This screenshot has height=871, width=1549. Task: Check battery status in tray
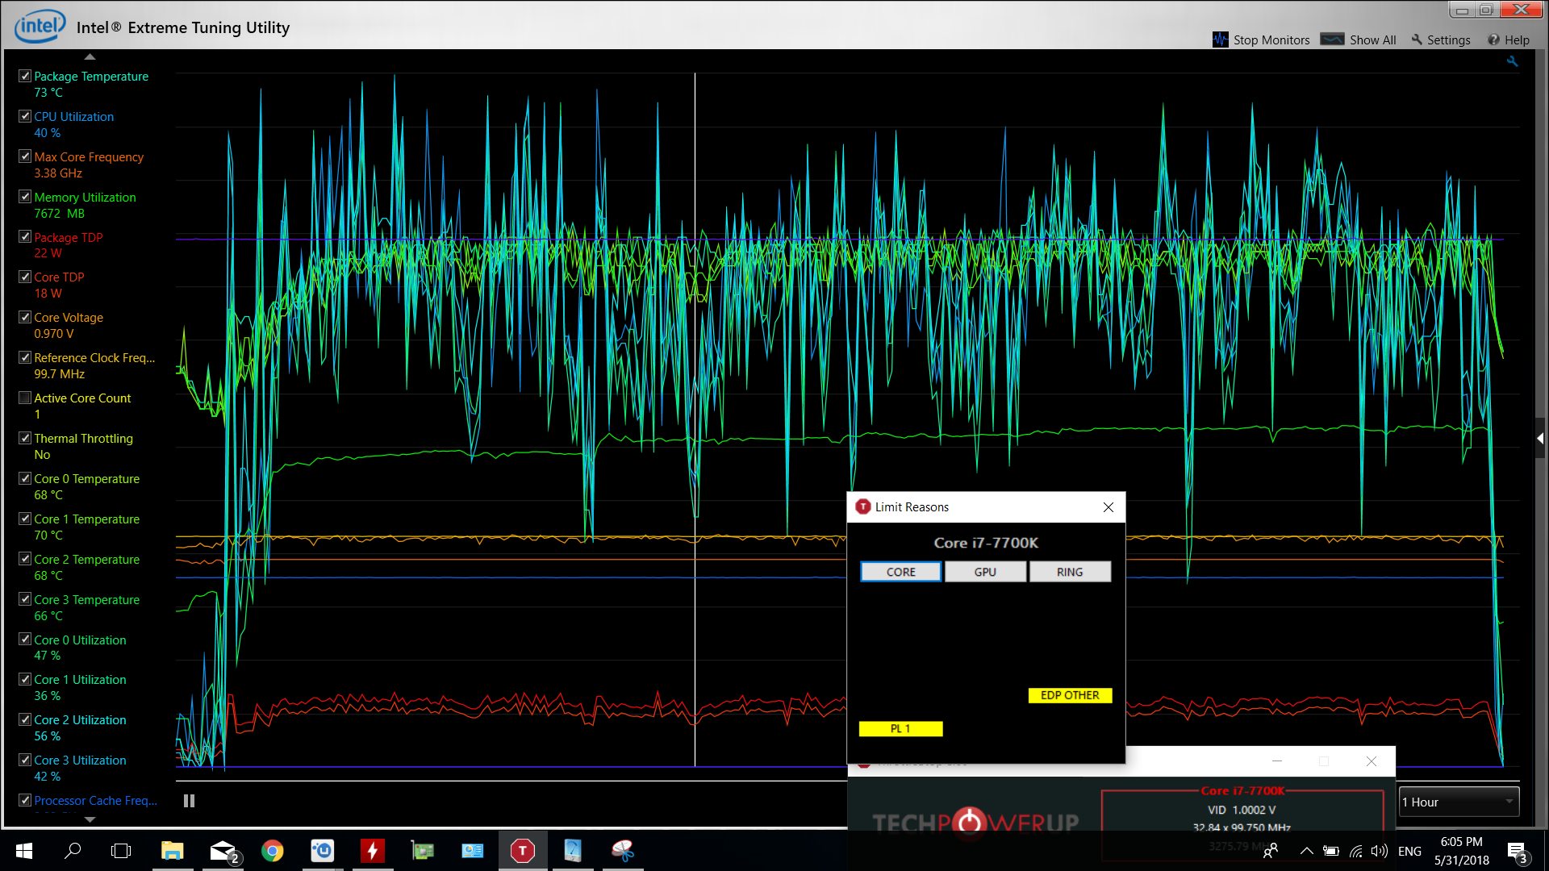click(x=1331, y=851)
